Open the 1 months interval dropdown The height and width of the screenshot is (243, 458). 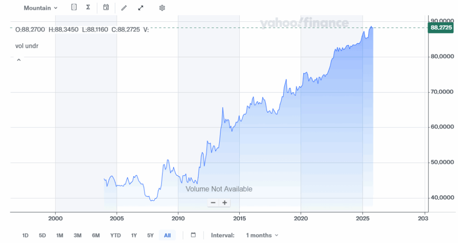[262, 235]
